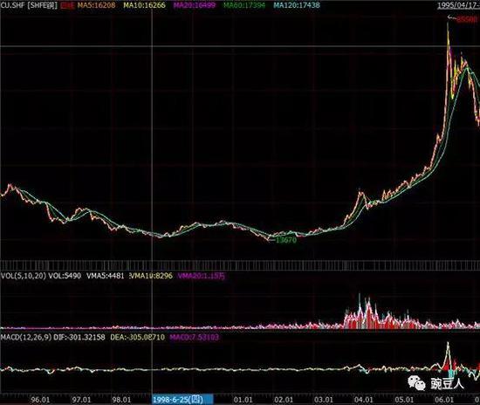Click the 03.01 time axis label
Viewport: 480px width, 405px height.
(x=324, y=400)
